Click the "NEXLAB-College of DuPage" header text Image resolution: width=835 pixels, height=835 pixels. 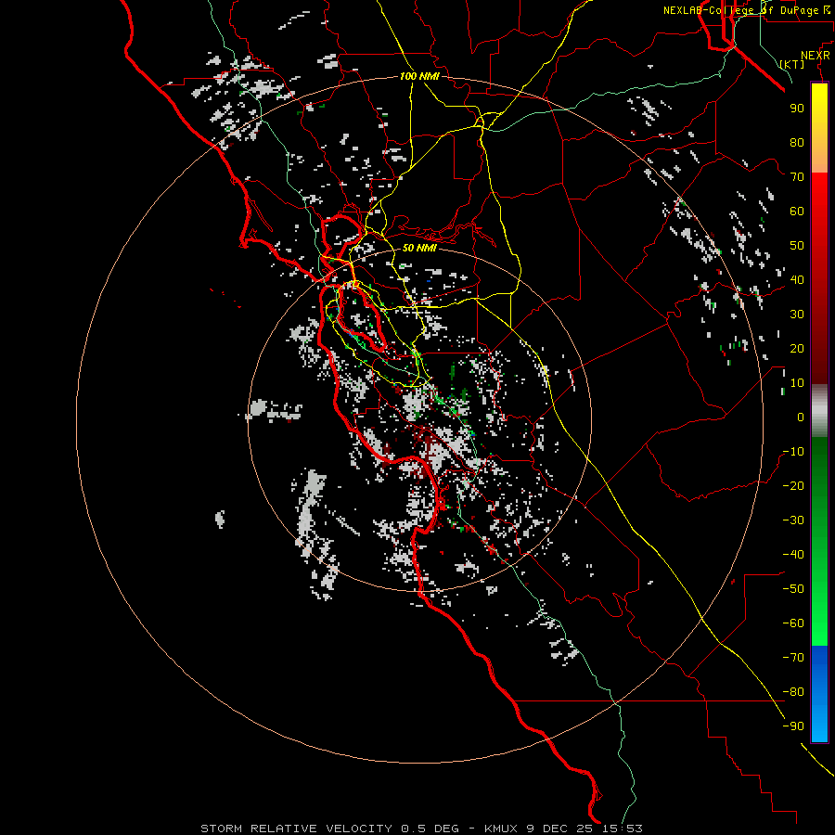pos(740,10)
